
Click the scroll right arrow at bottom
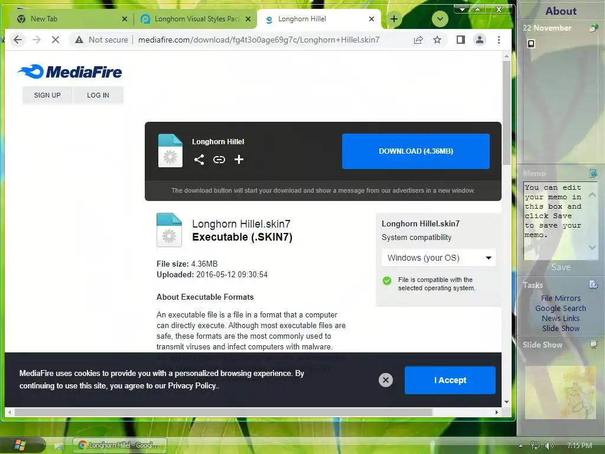[x=496, y=412]
